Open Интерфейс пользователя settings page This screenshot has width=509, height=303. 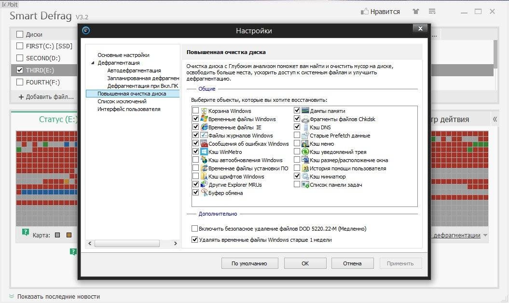coord(129,109)
